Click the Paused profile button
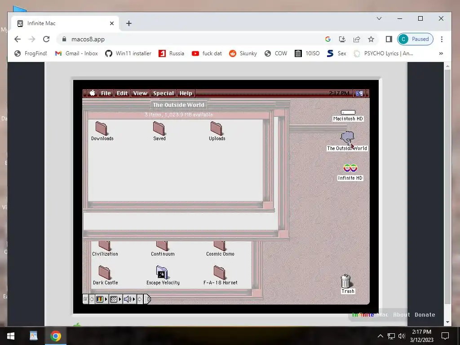Image resolution: width=460 pixels, height=345 pixels. pos(415,39)
